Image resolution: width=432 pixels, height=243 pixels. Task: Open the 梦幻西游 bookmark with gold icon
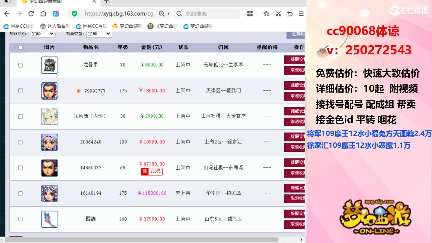click(x=127, y=26)
